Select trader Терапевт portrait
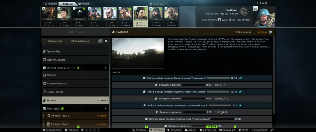316x132 pixels. pyautogui.click(x=64, y=12)
